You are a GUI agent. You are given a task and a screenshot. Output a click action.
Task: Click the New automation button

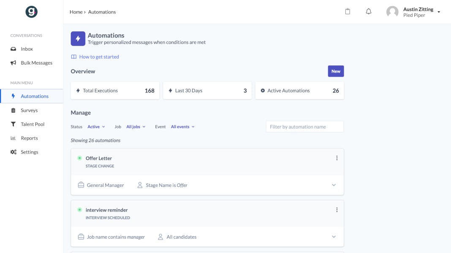click(x=336, y=71)
